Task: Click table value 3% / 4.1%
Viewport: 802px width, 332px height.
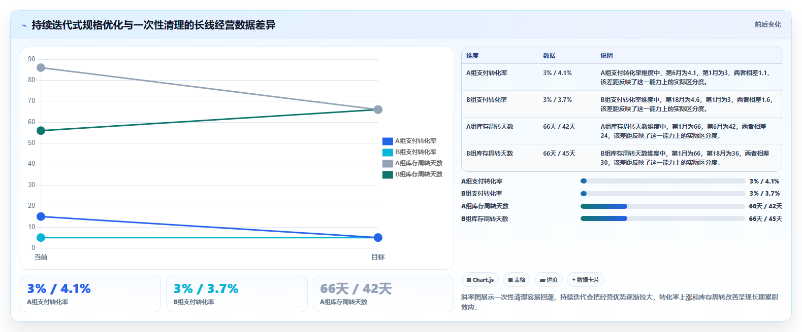Action: click(557, 73)
